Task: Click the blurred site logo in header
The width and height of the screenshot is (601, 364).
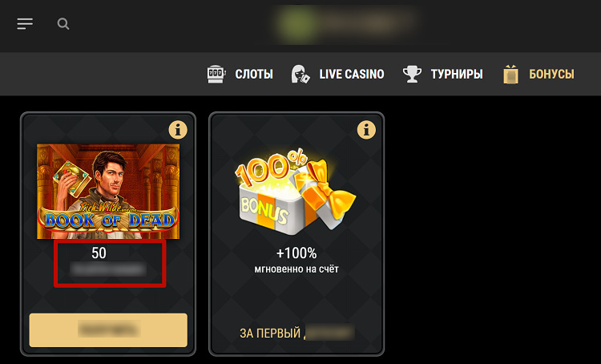Action: click(x=345, y=24)
